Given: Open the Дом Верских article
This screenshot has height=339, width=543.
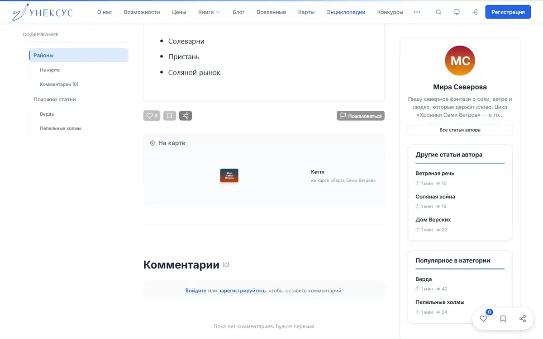Looking at the screenshot, I should pyautogui.click(x=433, y=220).
